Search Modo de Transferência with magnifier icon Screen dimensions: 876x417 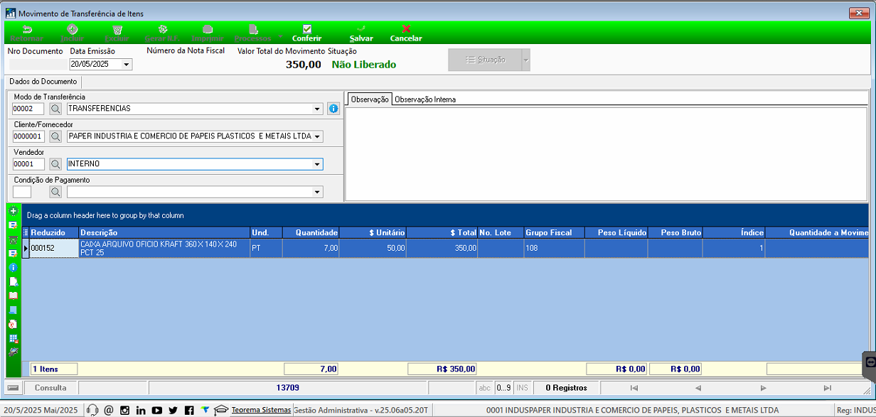tap(55, 109)
